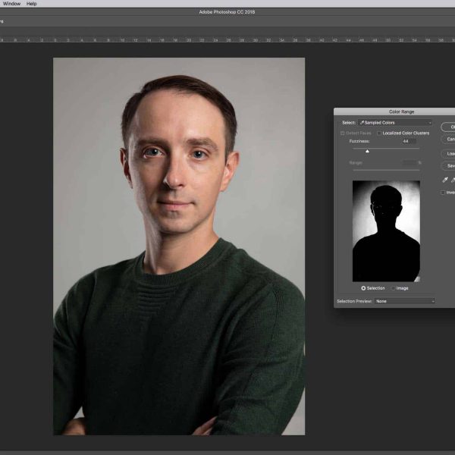The image size is (455, 455).
Task: Click the disabled Detect Faces checkbox
Action: pos(343,133)
